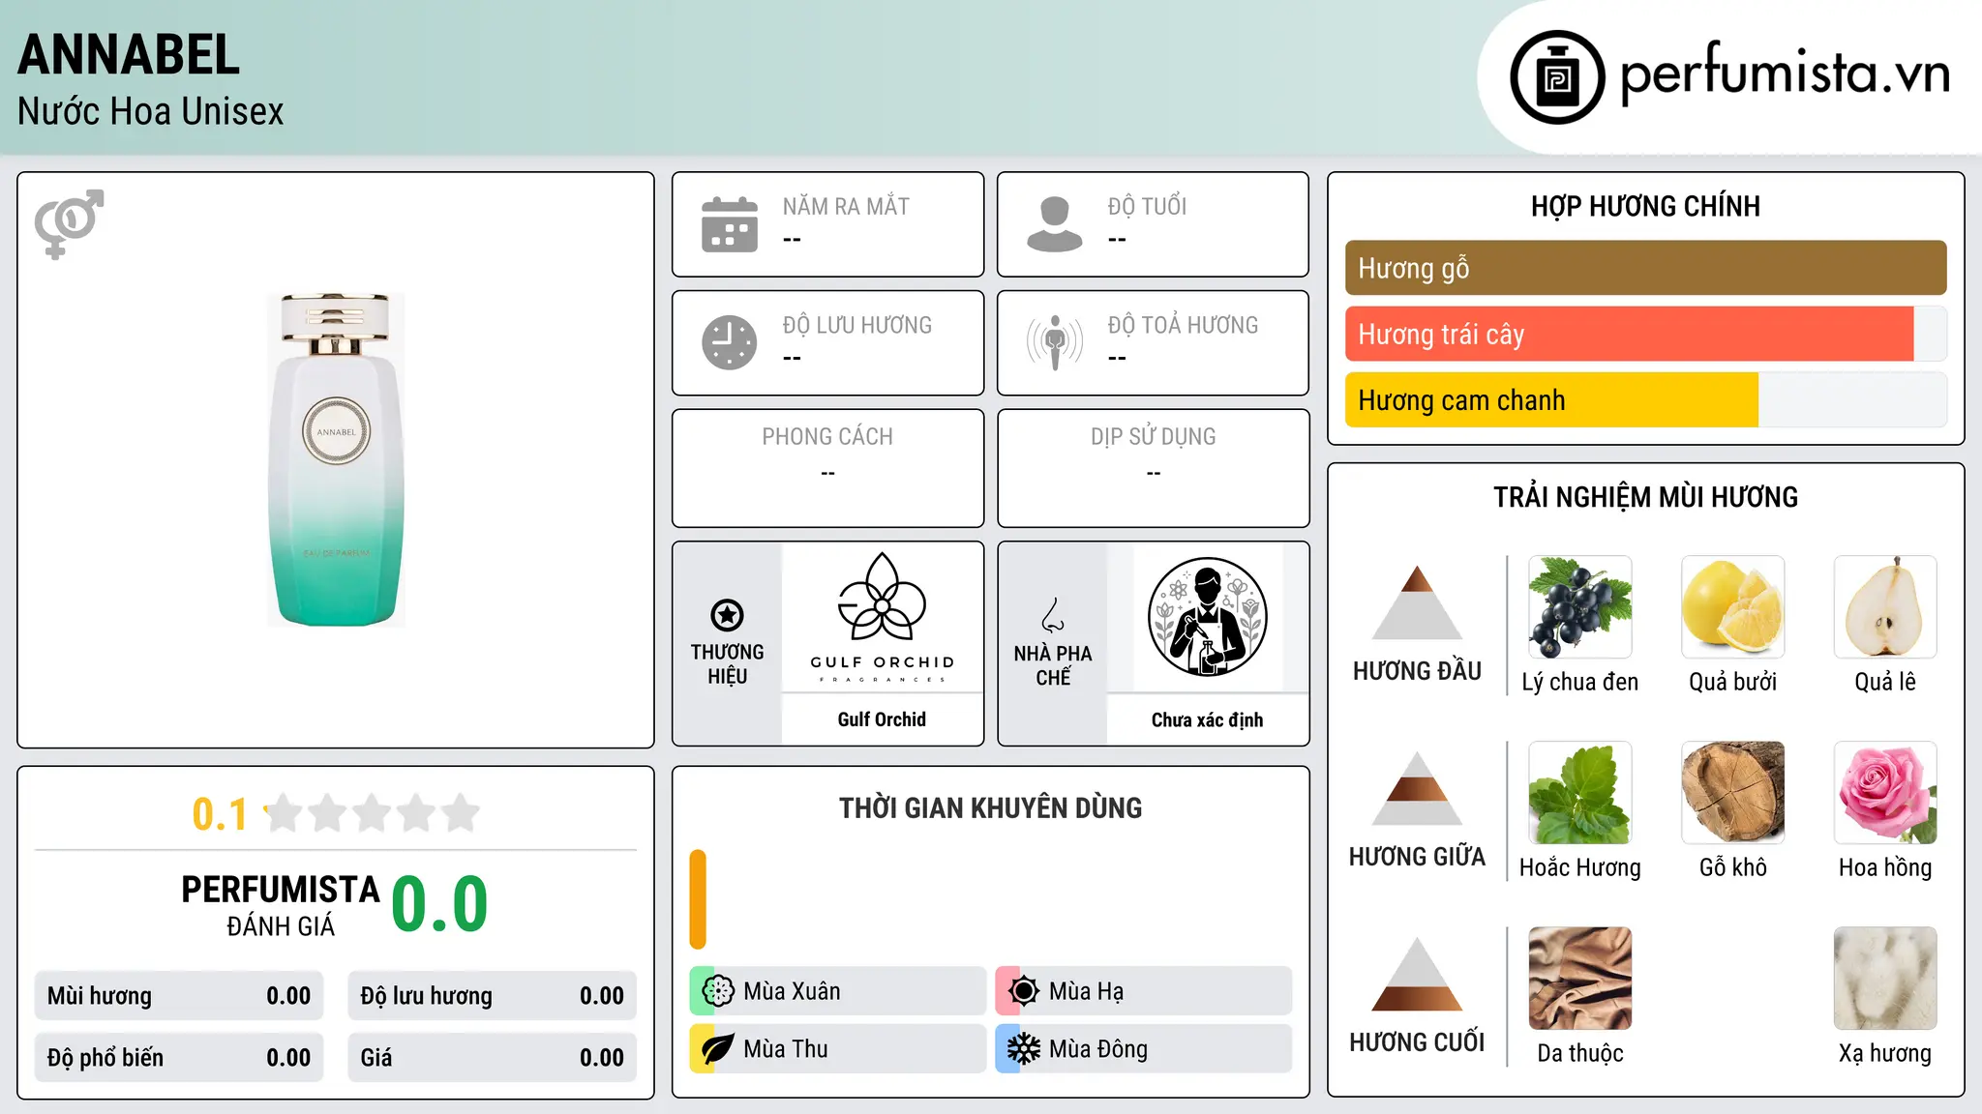Screen dimensions: 1982x1114
Task: Click the sun icon for Mùa Hạ
Action: [1024, 991]
